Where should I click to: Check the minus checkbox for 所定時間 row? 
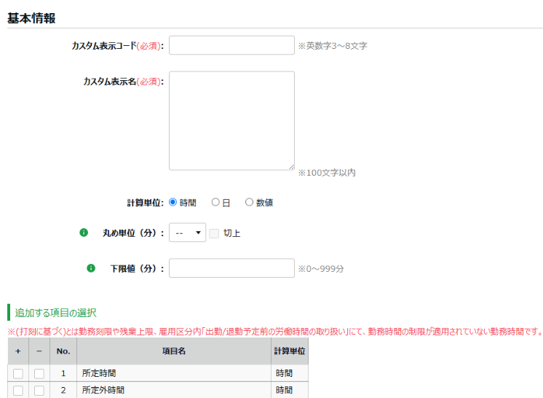(39, 373)
